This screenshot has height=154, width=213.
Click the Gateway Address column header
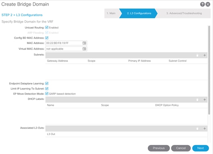click(57, 61)
